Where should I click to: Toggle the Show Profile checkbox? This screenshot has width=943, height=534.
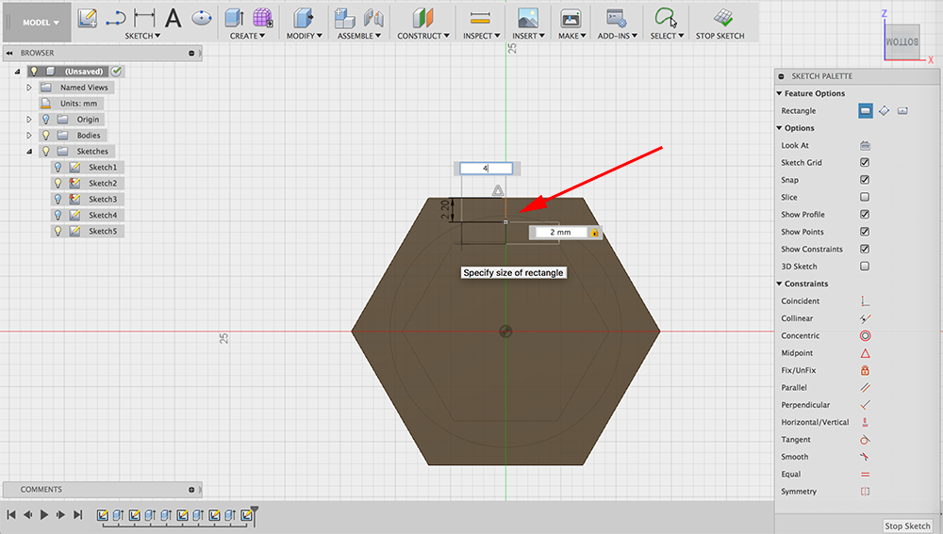865,215
